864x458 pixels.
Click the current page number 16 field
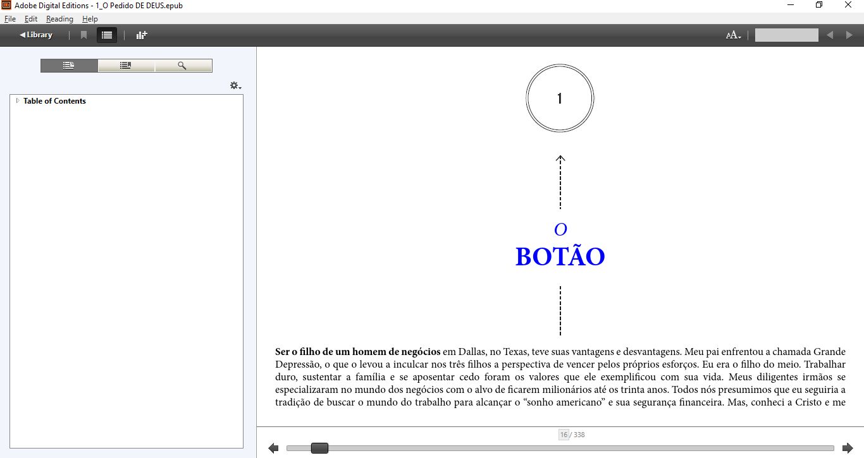[563, 435]
